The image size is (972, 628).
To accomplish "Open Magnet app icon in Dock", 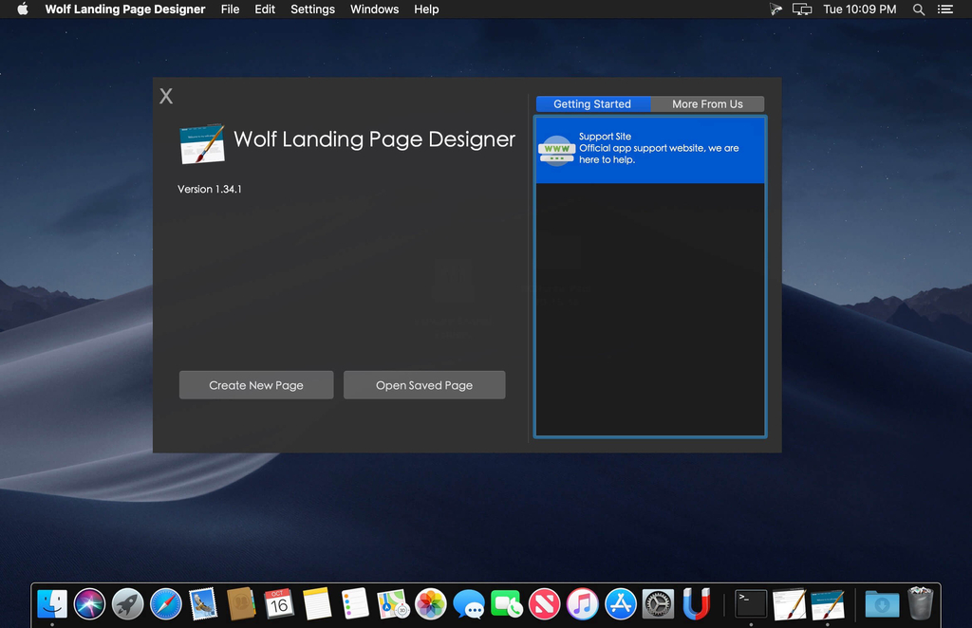I will (x=696, y=604).
